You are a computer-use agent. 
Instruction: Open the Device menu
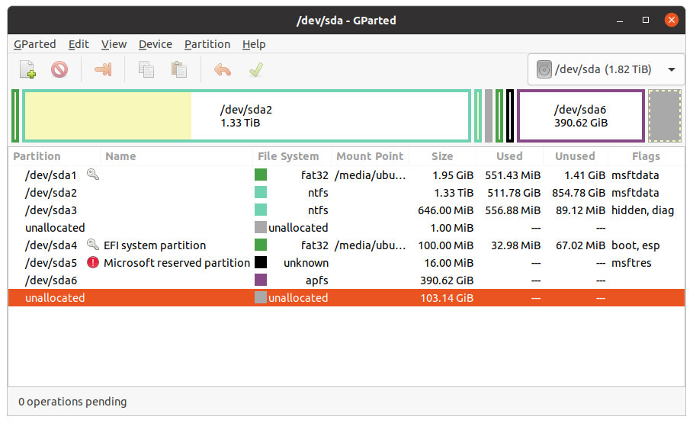[x=155, y=44]
